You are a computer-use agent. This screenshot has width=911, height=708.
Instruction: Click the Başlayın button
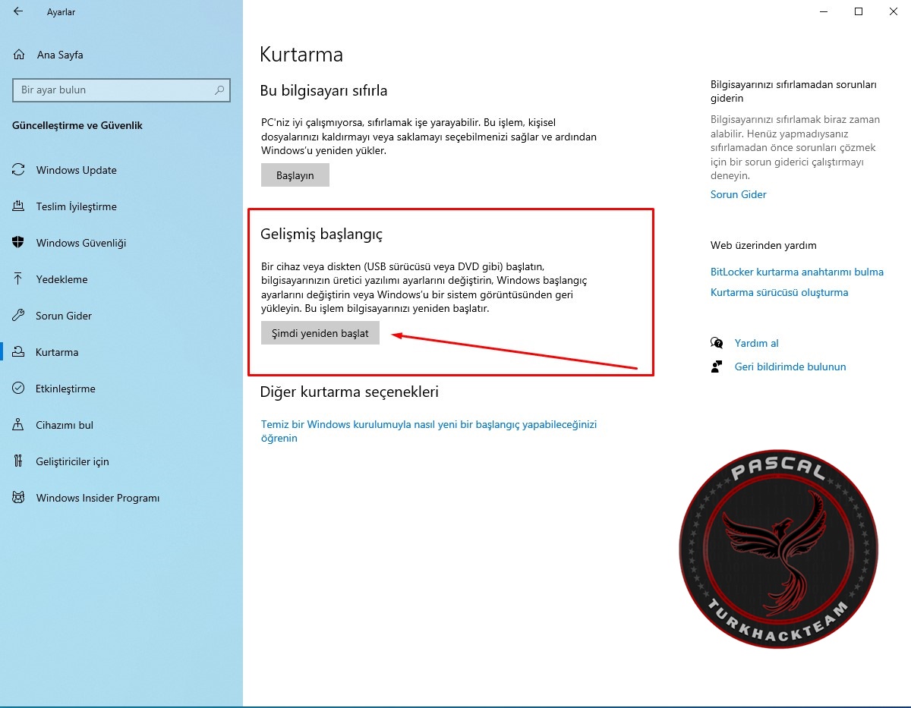coord(295,175)
